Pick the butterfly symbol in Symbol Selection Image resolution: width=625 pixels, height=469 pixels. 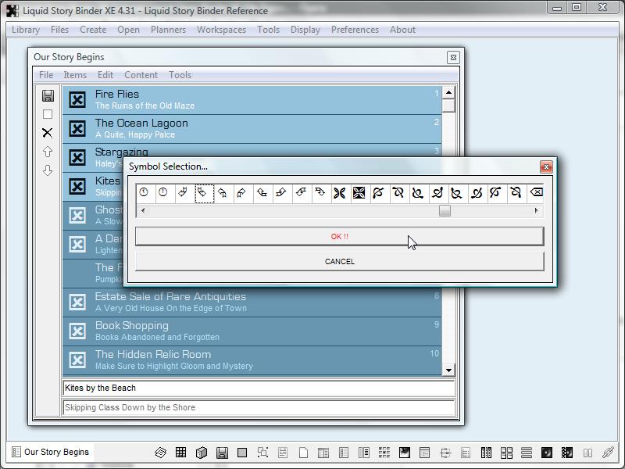click(340, 193)
